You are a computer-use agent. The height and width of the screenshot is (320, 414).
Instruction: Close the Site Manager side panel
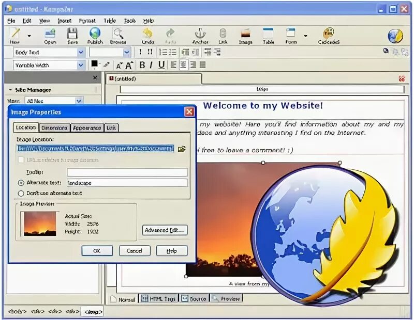pos(95,78)
